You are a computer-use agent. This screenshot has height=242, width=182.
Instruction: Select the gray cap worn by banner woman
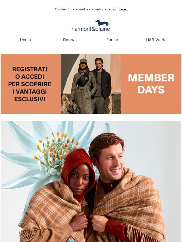tap(83, 61)
